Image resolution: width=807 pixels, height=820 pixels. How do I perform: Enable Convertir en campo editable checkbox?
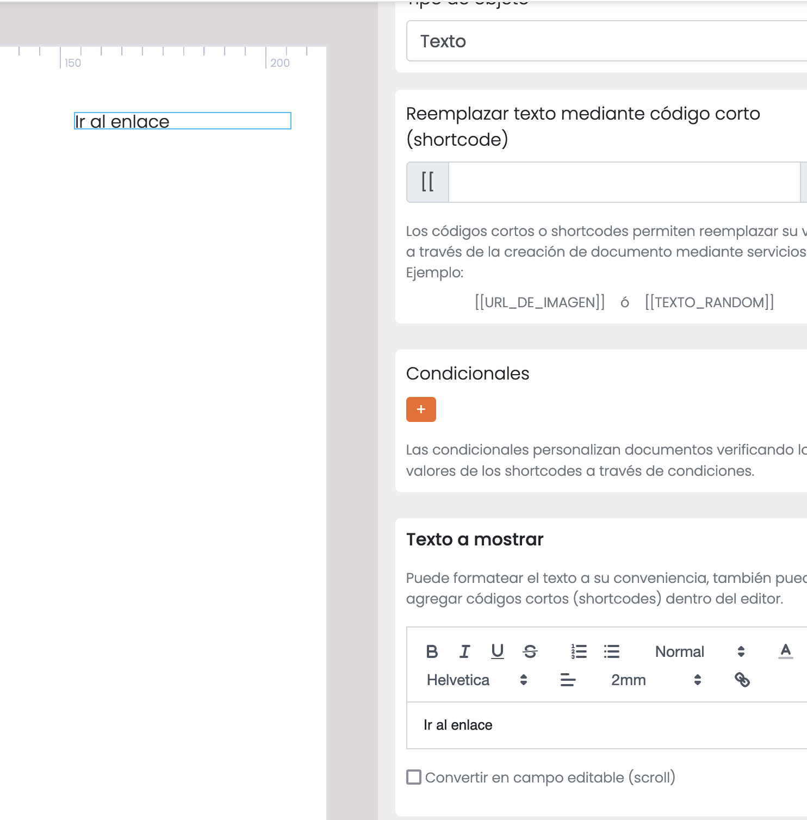click(414, 777)
